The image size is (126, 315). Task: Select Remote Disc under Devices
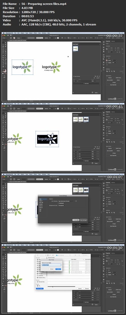click(x=42, y=281)
